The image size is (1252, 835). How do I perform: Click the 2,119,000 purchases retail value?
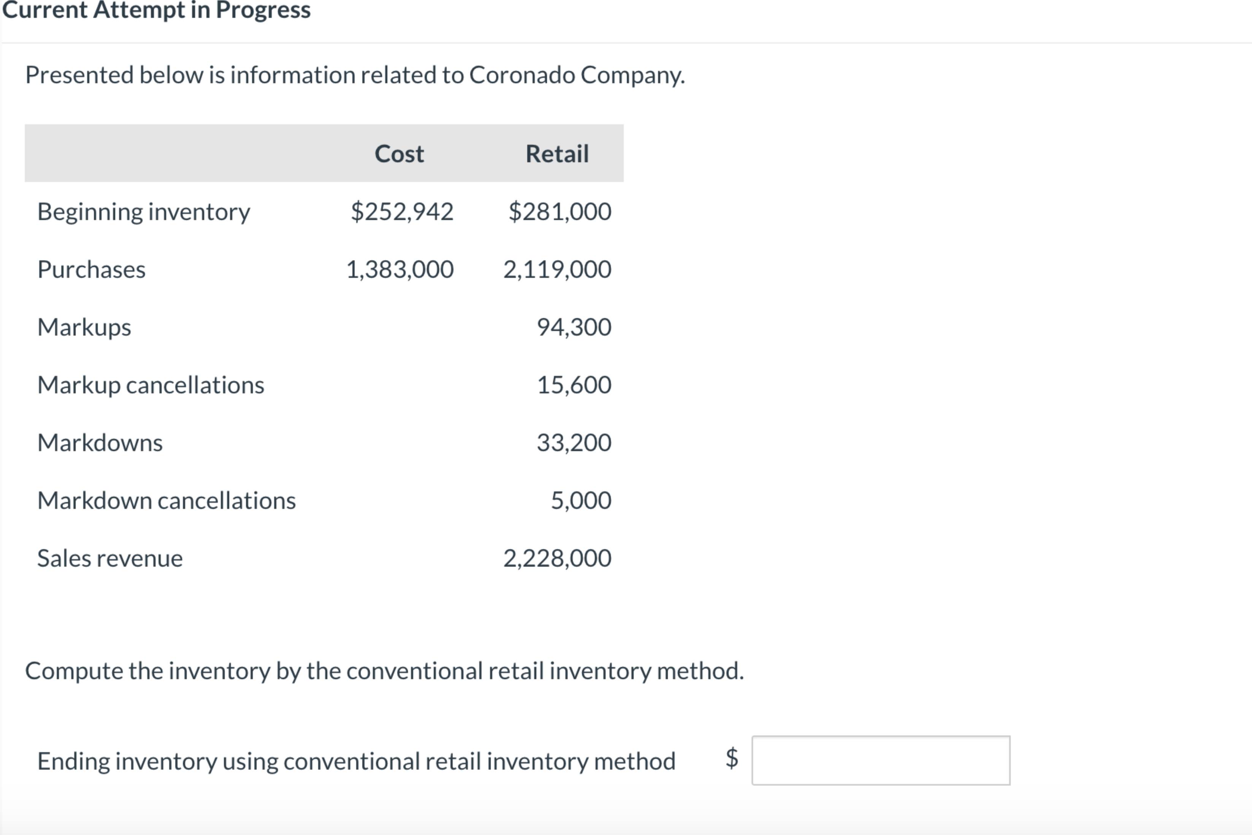(x=557, y=269)
